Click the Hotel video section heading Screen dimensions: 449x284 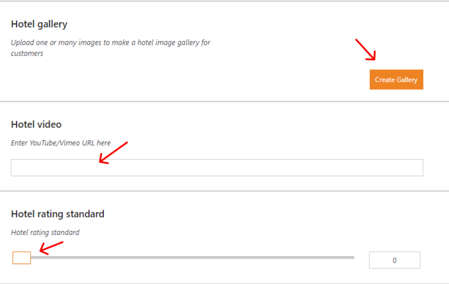tap(36, 124)
